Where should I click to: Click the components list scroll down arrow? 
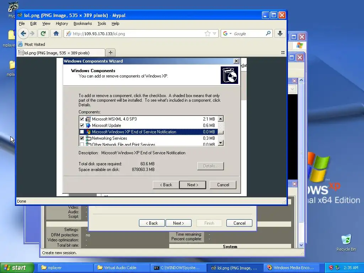point(221,143)
